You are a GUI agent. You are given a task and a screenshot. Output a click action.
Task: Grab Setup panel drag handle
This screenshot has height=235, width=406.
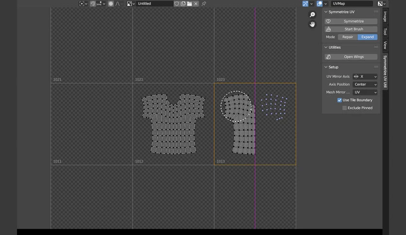tap(376, 67)
